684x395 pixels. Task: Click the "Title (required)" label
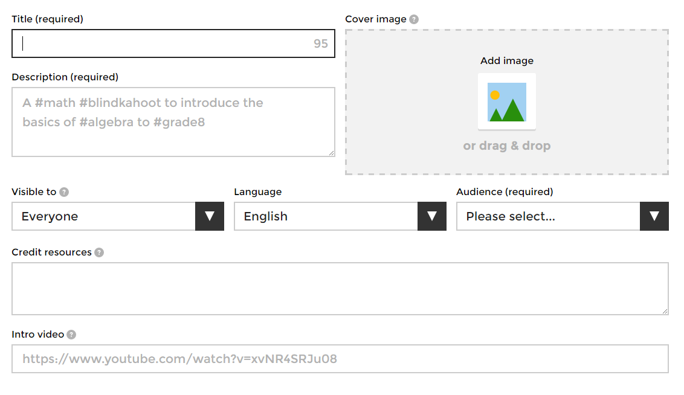pyautogui.click(x=48, y=19)
